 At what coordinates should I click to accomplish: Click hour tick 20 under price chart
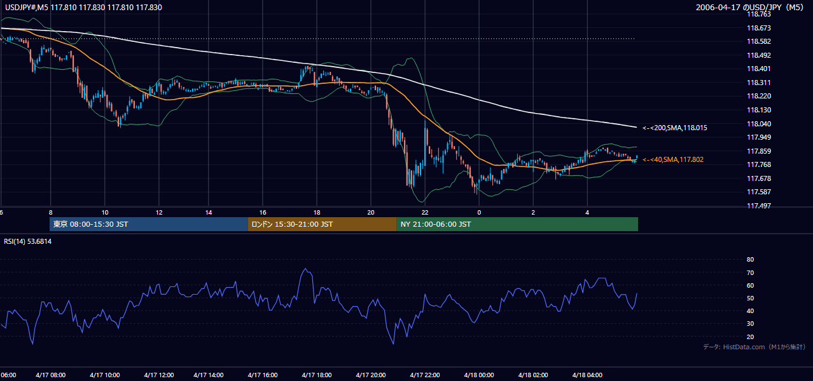pos(371,212)
